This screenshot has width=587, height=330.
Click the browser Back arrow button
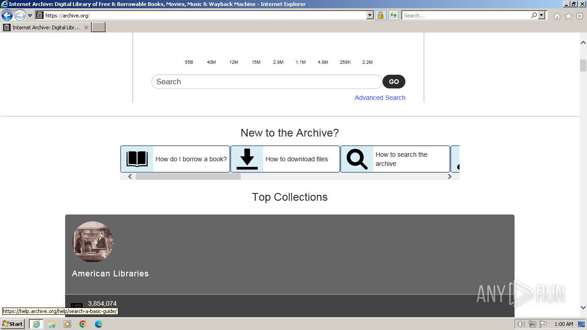click(7, 16)
